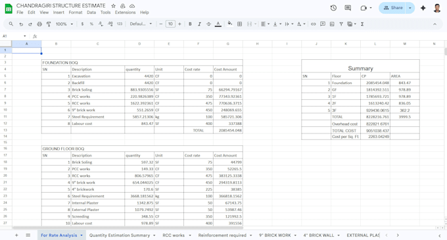Go to Sheets home via logo
This screenshot has height=240, width=447.
9,9
